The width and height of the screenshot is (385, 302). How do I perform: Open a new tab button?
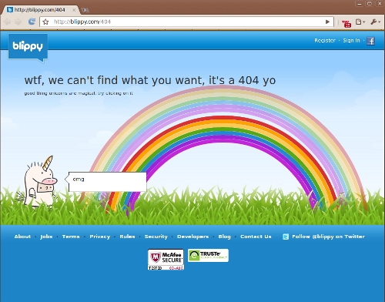(x=85, y=10)
